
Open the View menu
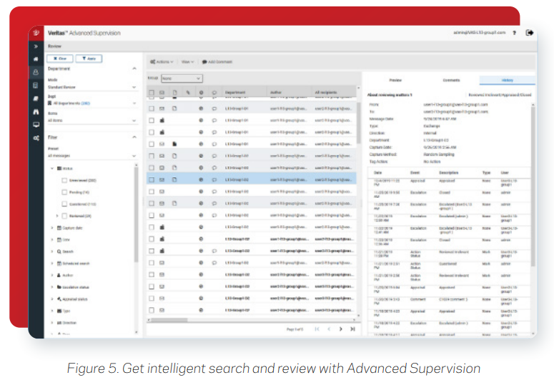tap(187, 61)
